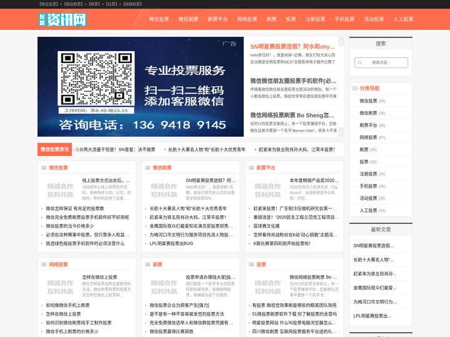The height and width of the screenshot is (337, 450).
Task: Open article 篮球赛文化展
Action: pos(266,226)
